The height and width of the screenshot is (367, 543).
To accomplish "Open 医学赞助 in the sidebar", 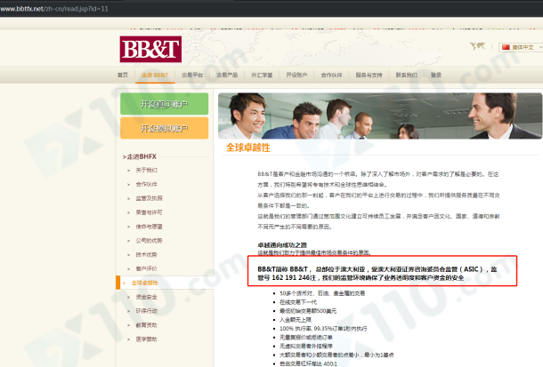I will [146, 339].
